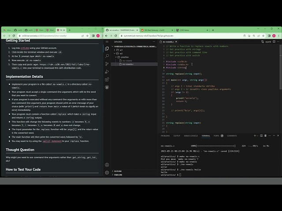Zoom the Codespace page with the magnifier icon
The image size is (282, 211).
click(x=254, y=36)
